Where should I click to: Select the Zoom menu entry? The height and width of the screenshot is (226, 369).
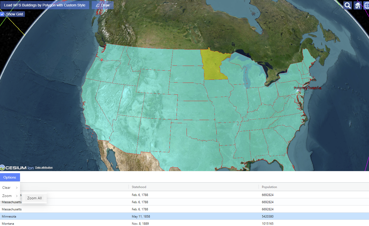pyautogui.click(x=10, y=196)
